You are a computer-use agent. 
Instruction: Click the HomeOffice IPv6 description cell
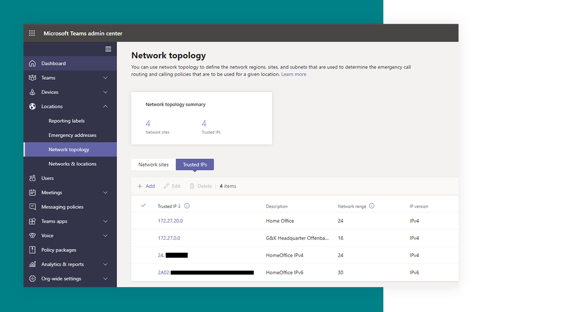[x=285, y=272]
